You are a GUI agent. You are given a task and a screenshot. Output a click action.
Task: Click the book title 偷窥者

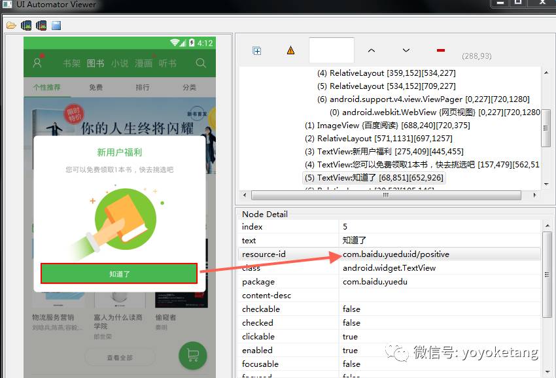pos(165,317)
